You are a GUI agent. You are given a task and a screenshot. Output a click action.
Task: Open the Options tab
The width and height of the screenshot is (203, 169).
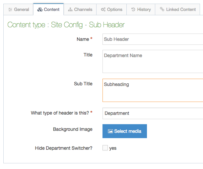(111, 9)
